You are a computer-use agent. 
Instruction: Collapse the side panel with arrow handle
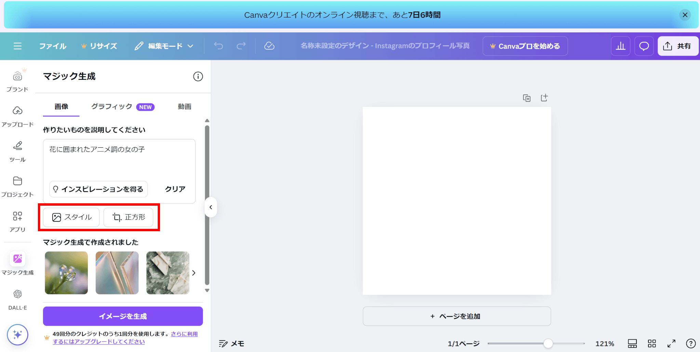coord(211,207)
